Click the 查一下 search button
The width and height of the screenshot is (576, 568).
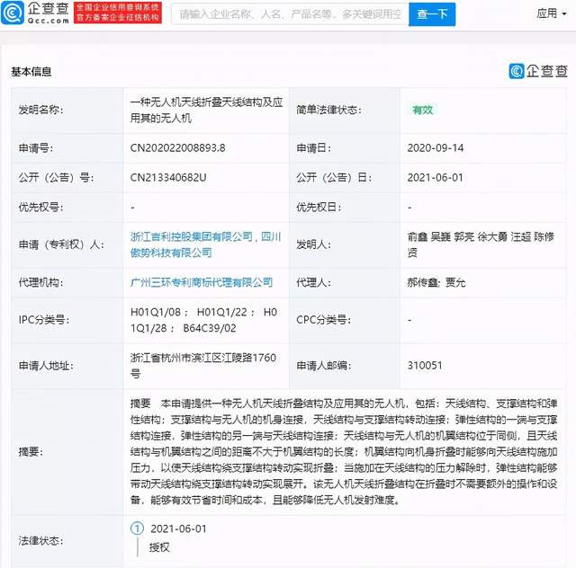(432, 14)
